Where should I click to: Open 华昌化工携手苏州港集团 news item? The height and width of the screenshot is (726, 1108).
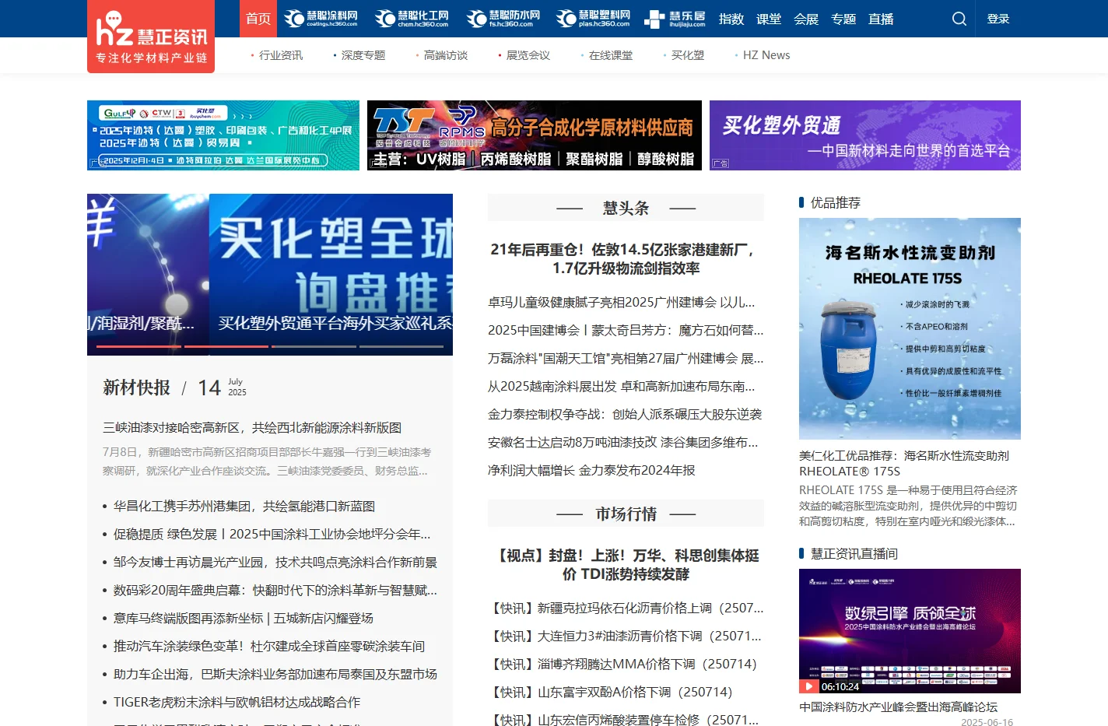coord(244,506)
